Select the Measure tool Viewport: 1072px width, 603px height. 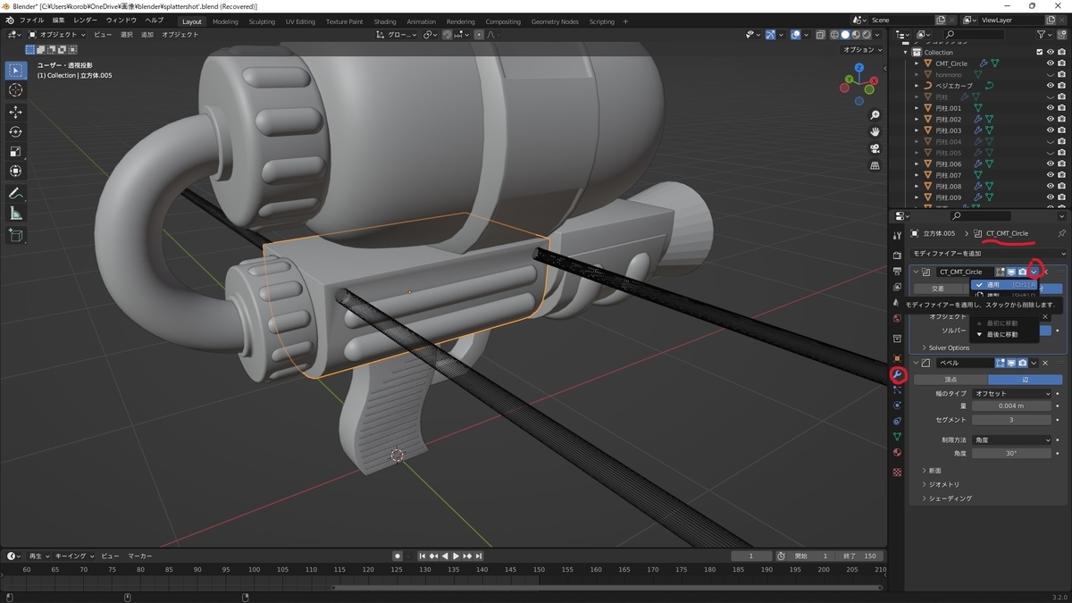pos(16,214)
